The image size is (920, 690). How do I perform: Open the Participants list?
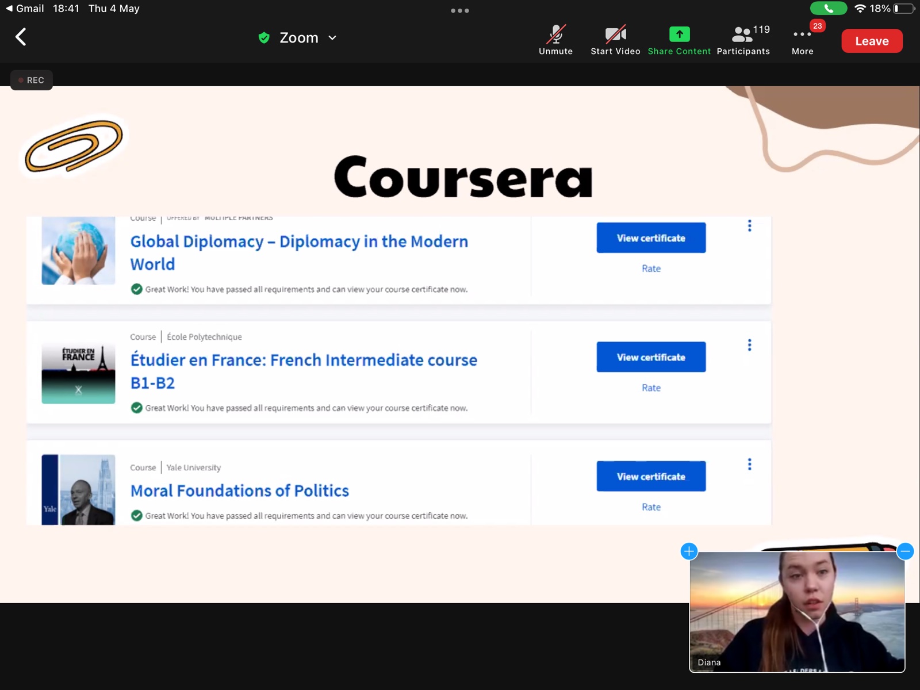[x=743, y=40]
